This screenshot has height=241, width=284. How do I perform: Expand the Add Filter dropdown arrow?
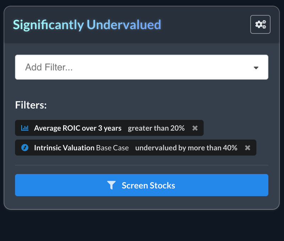click(x=256, y=68)
